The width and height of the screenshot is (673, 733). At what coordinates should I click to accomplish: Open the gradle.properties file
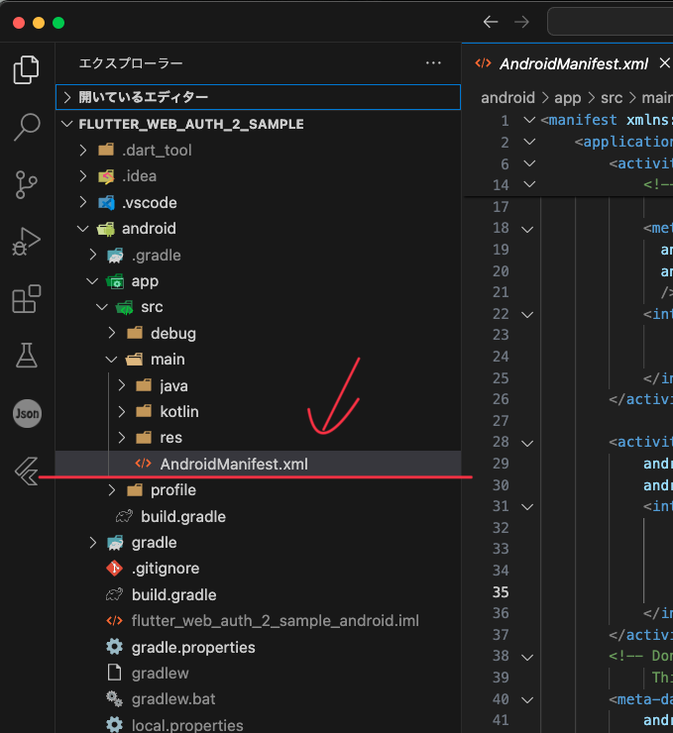(x=258, y=647)
